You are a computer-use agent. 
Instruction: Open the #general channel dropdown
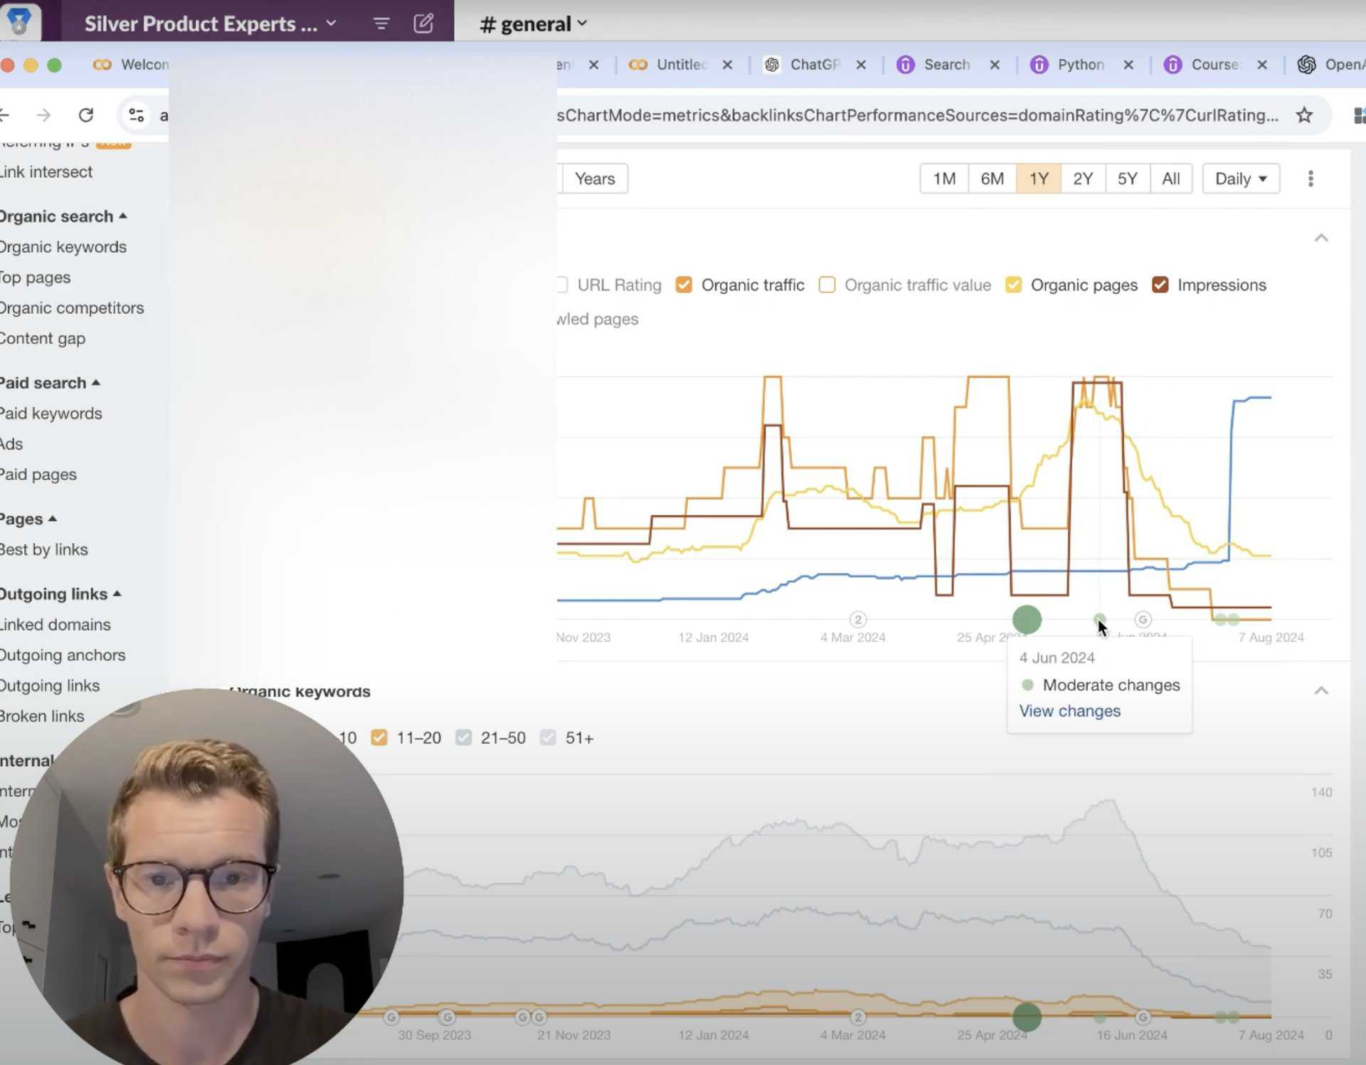534,23
